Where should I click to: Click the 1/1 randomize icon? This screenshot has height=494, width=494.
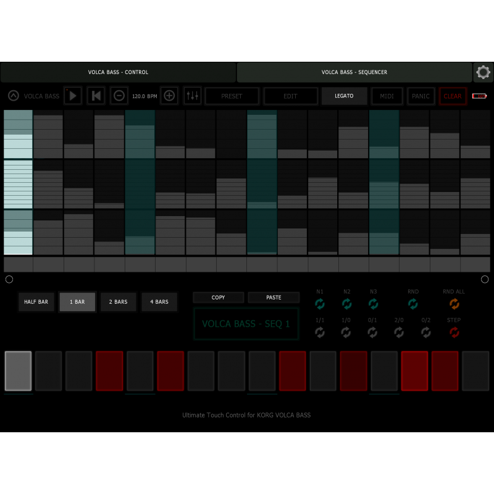point(320,333)
